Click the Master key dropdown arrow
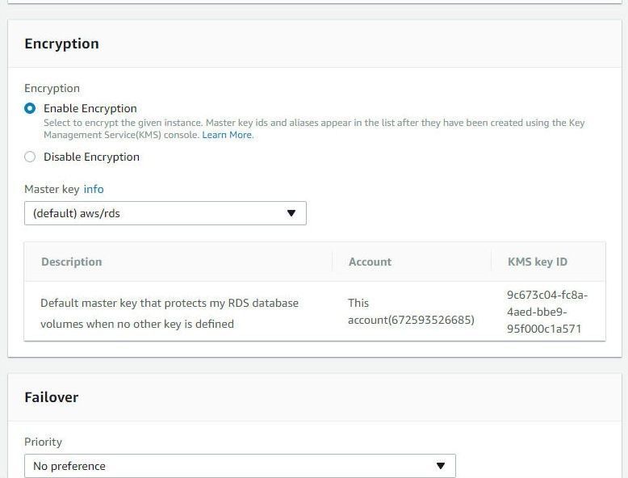The width and height of the screenshot is (628, 478). [x=291, y=213]
